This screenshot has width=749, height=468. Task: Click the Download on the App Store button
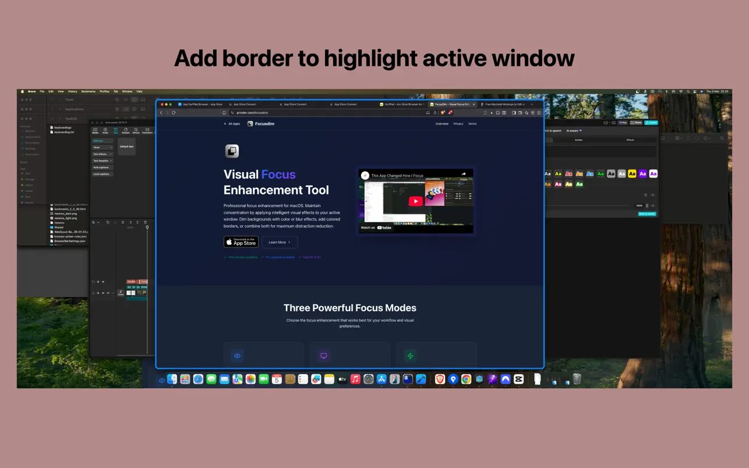241,242
